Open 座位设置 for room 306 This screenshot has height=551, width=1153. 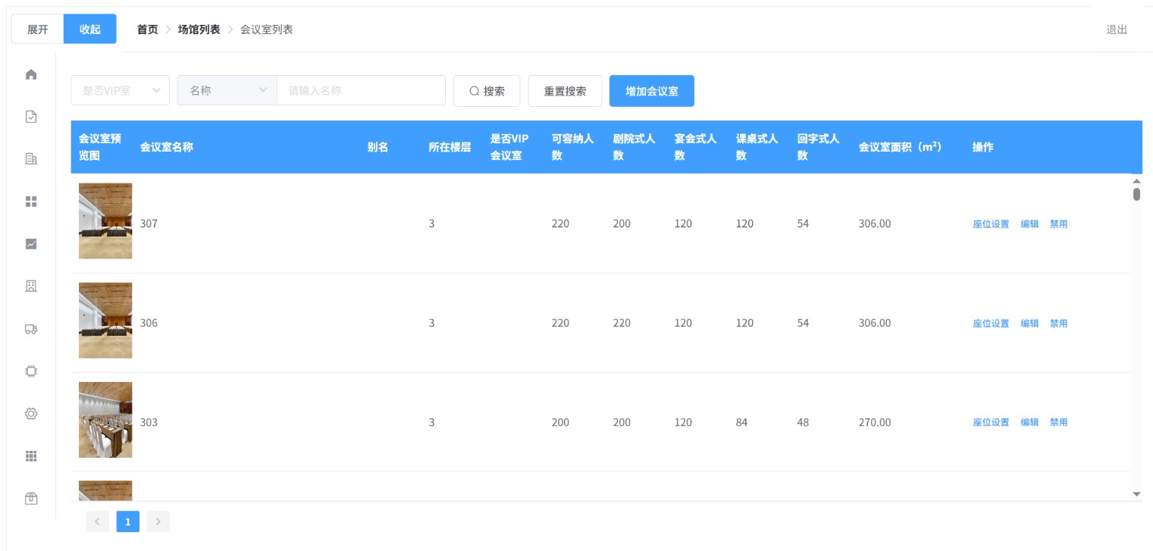pyautogui.click(x=991, y=324)
